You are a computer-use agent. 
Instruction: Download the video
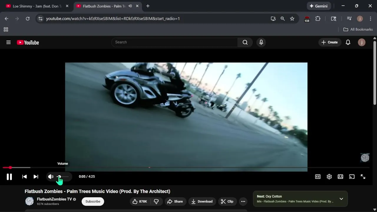pos(202,201)
